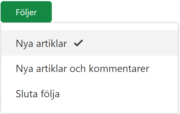The image size is (180, 114).
Task: Select Sluta följa to unfollow
Action: [89, 94]
